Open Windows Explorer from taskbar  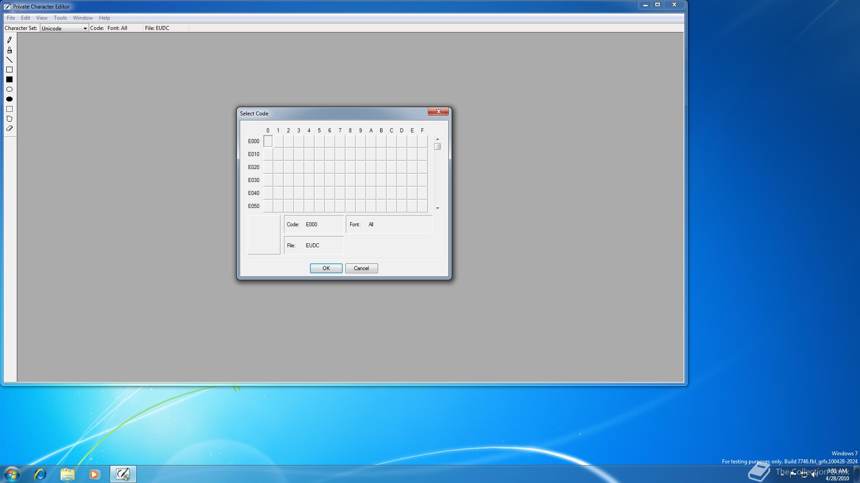tap(67, 474)
